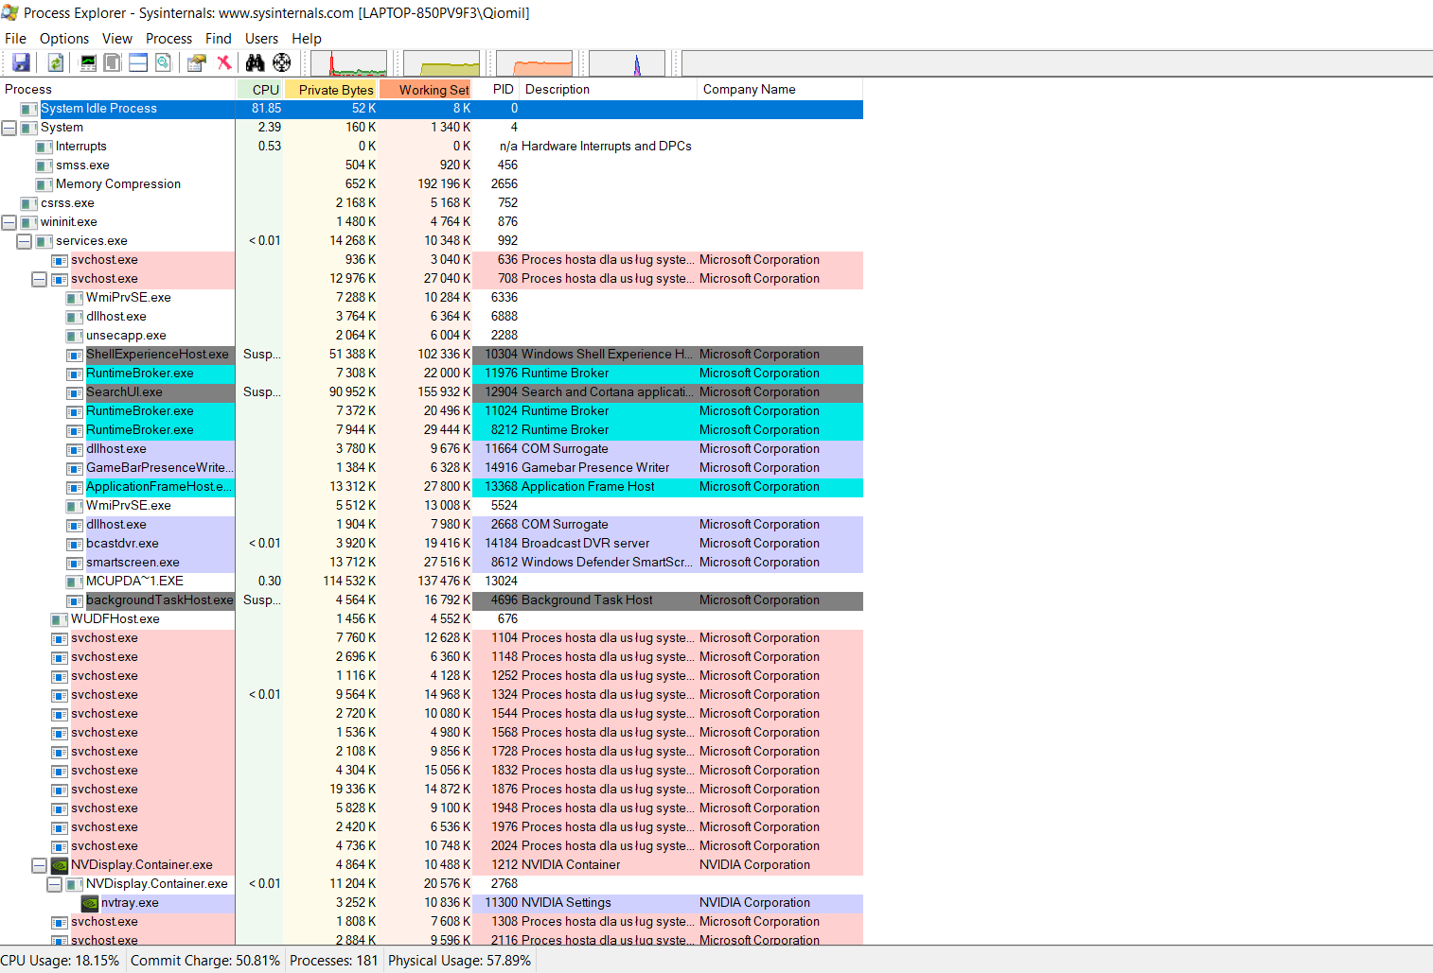Viewport: 1433px width, 973px height.
Task: Click the Memory Compression process icon
Action: (x=44, y=184)
